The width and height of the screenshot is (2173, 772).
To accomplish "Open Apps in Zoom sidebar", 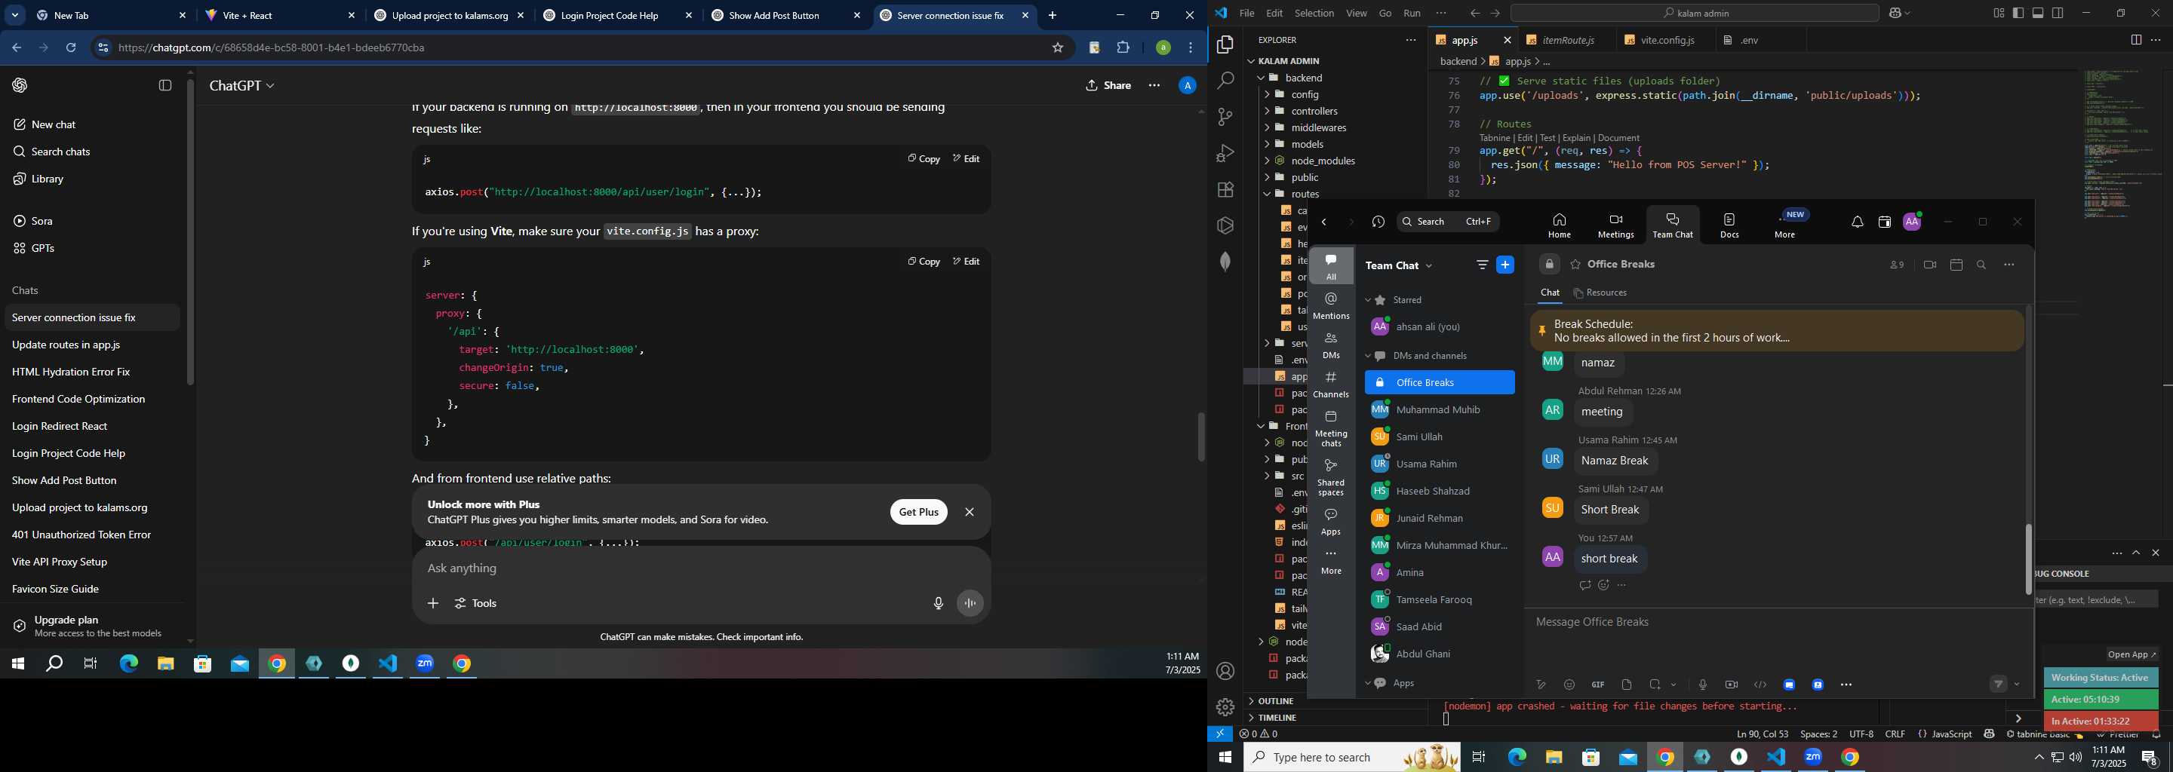I will (1331, 522).
